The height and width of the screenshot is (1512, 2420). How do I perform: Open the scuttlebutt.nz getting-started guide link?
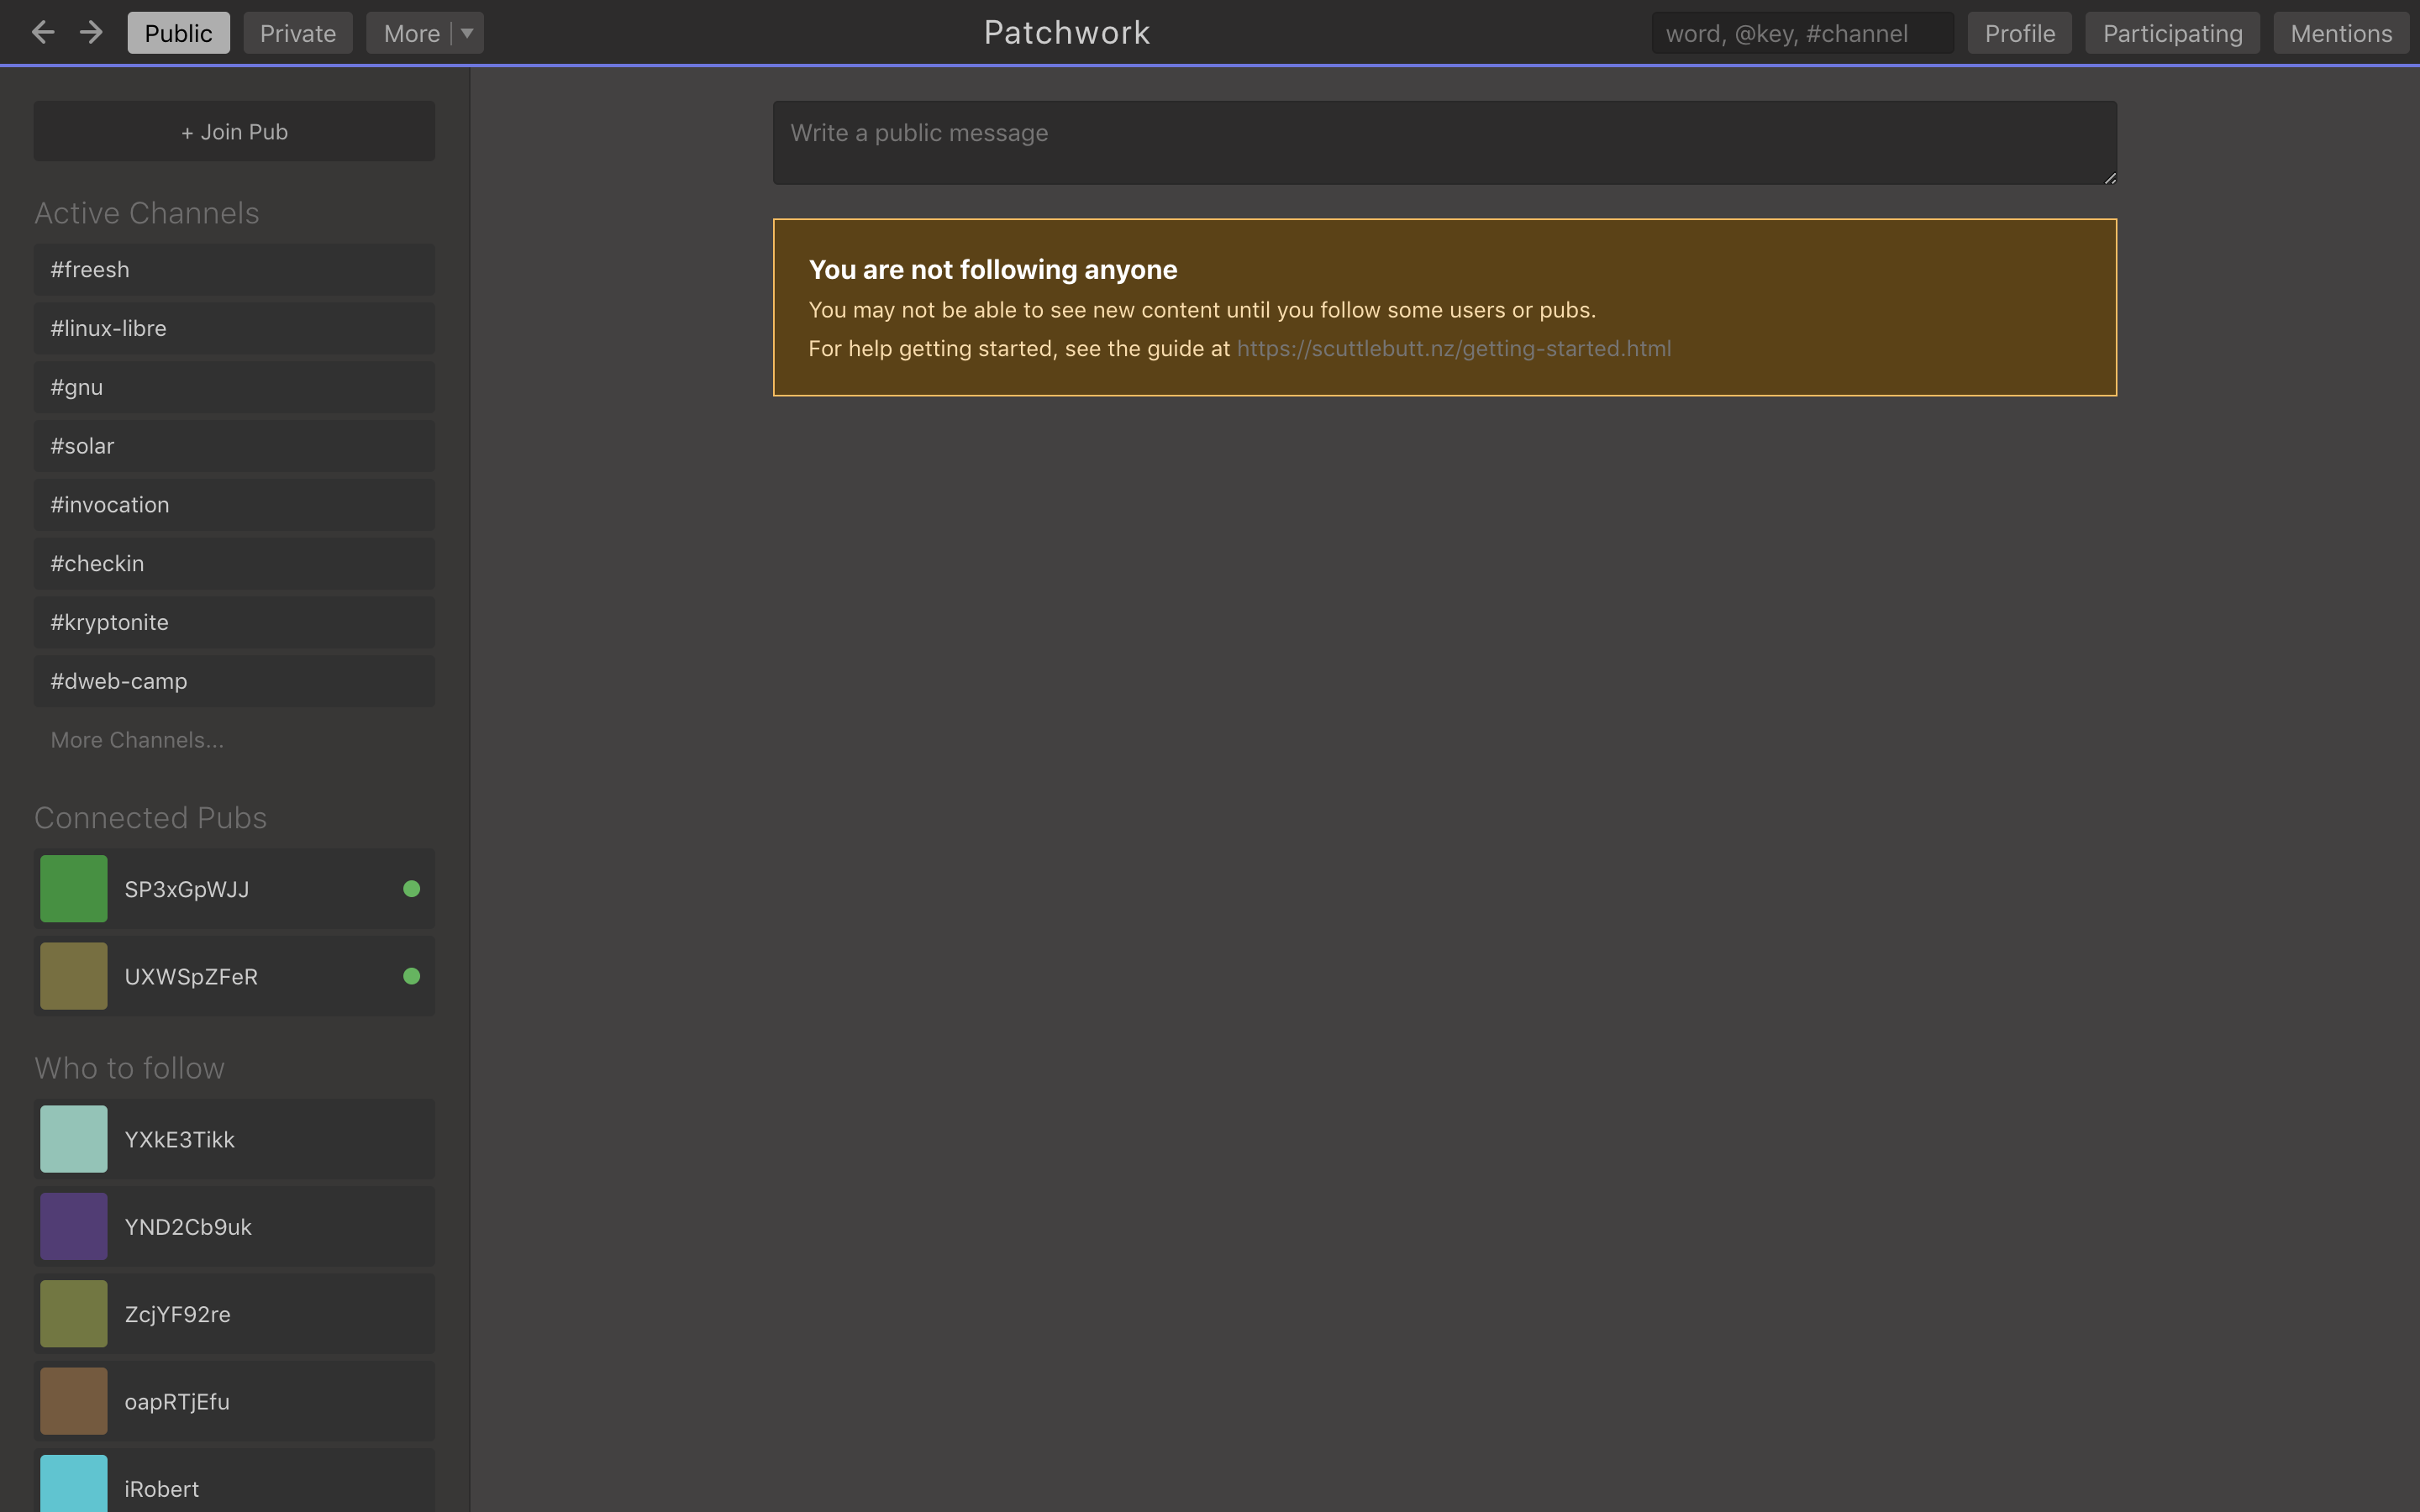tap(1454, 349)
